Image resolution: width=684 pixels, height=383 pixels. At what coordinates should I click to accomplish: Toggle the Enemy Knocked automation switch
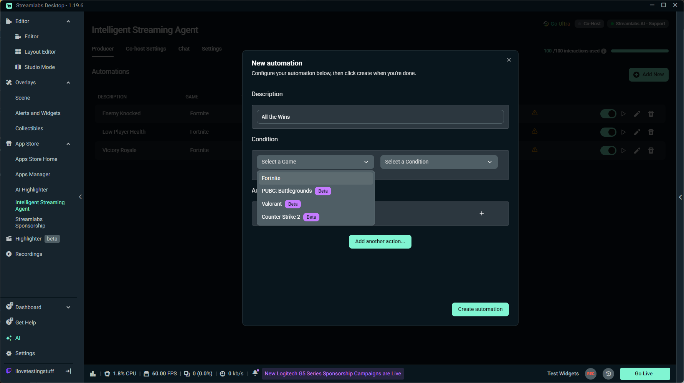pos(608,114)
